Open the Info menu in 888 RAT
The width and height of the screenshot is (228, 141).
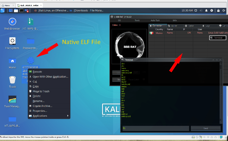(x=175, y=20)
